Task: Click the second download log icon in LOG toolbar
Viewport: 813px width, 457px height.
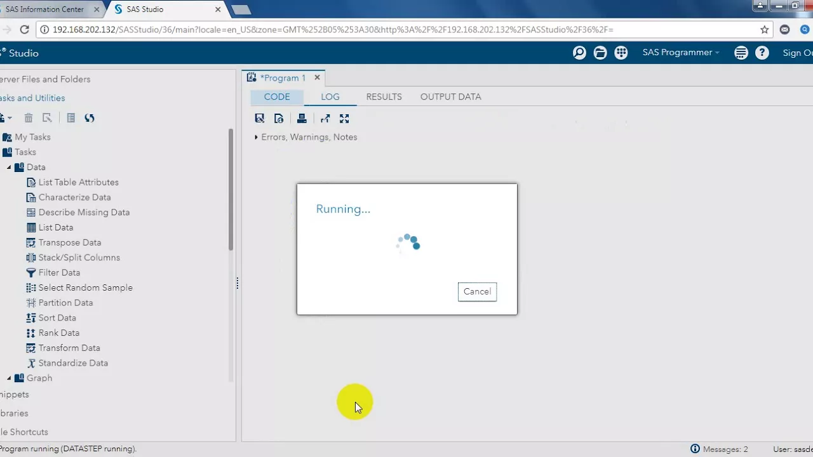Action: click(x=279, y=119)
